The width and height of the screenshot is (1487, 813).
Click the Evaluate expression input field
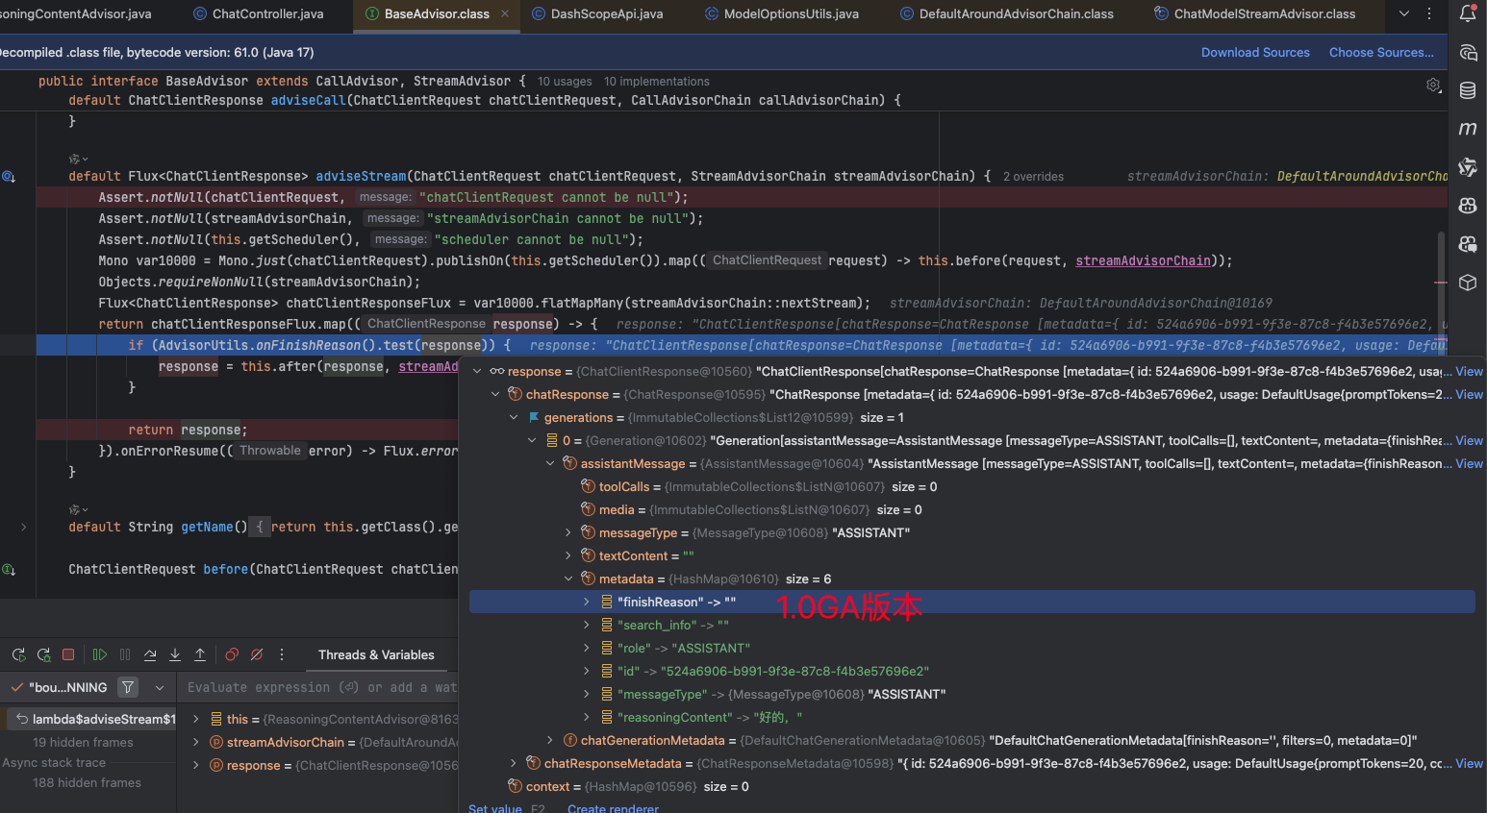pyautogui.click(x=322, y=687)
